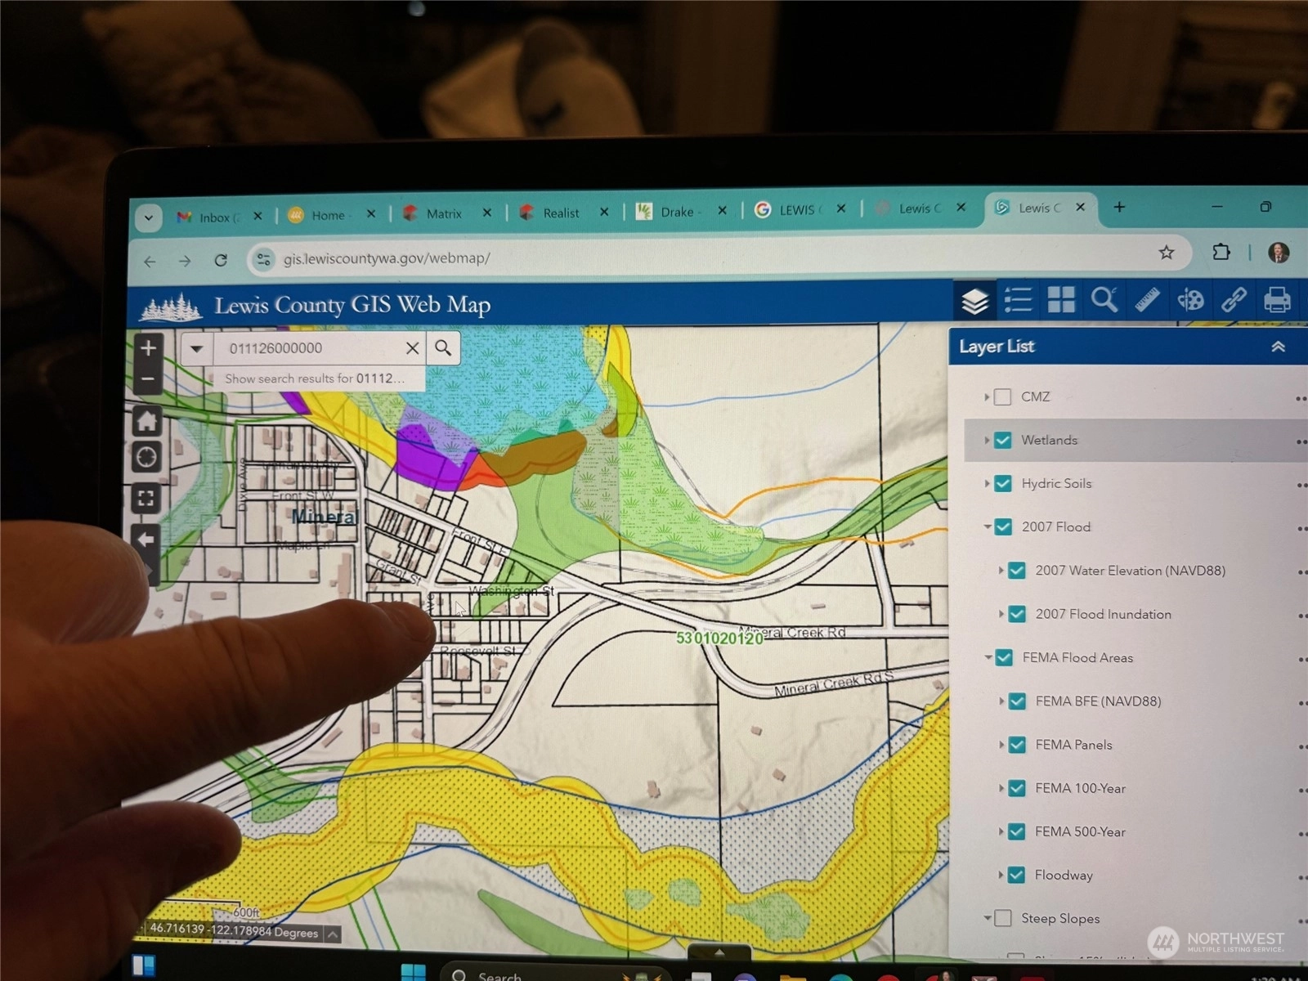Uncheck the FEMA Panels layer
The height and width of the screenshot is (981, 1308).
point(1017,745)
